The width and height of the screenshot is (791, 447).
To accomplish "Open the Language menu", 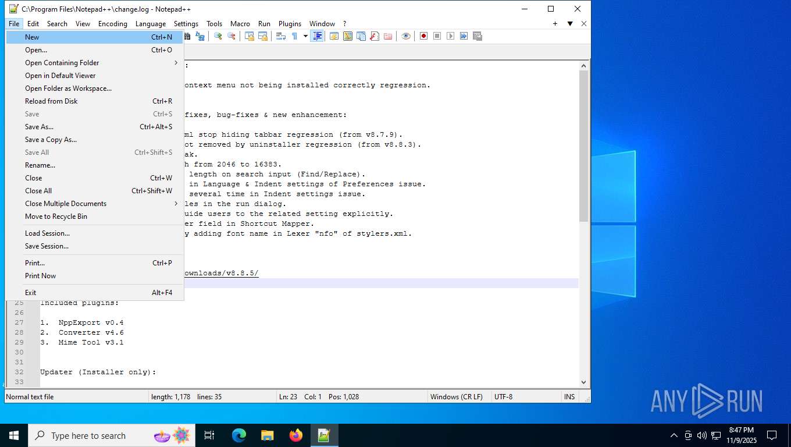I will tap(151, 24).
